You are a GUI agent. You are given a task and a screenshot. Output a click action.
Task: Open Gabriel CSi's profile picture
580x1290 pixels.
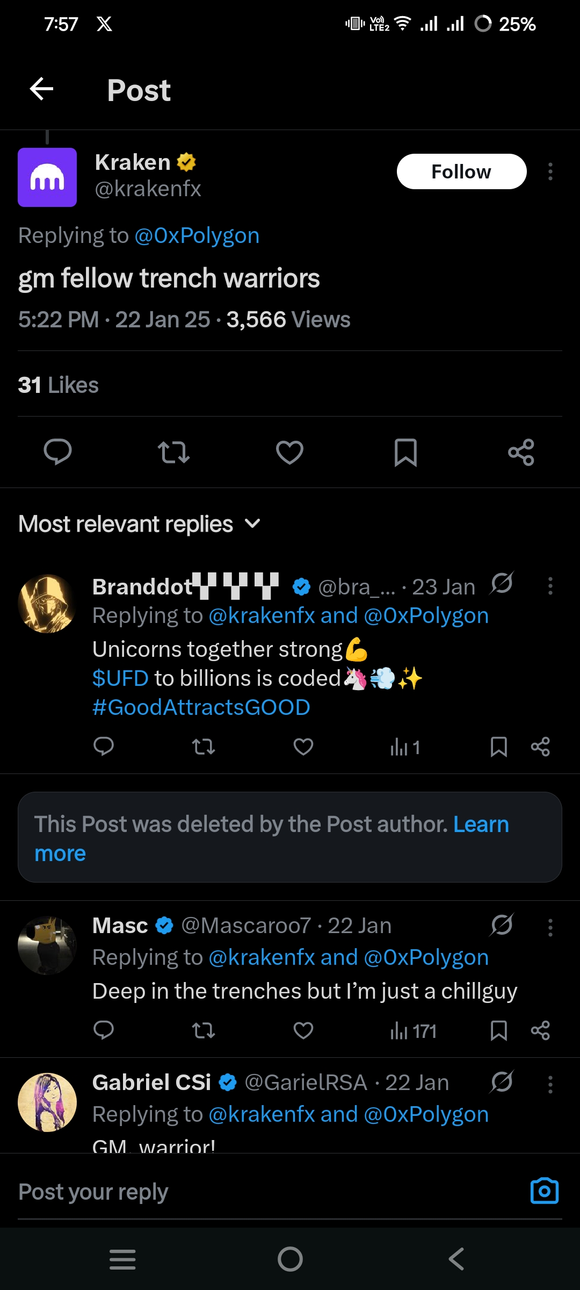[x=47, y=1102]
